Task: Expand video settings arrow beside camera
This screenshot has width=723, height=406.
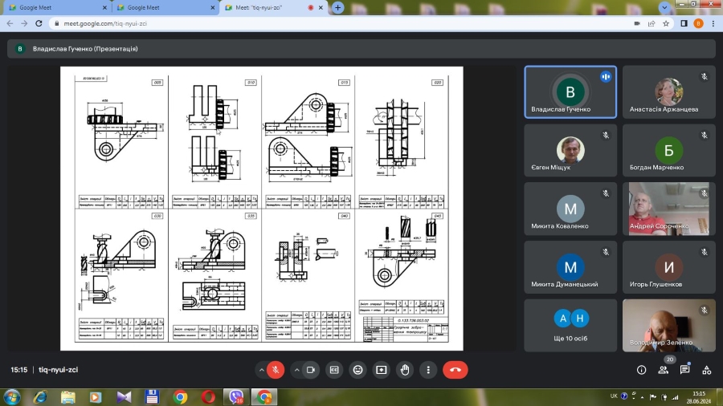Action: point(296,370)
